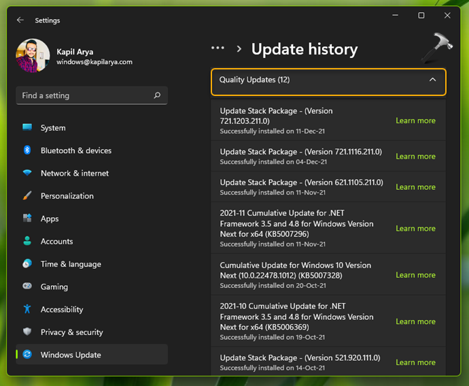Viewport: 469px width, 386px height.
Task: Click the Time & language globe icon
Action: click(x=27, y=264)
